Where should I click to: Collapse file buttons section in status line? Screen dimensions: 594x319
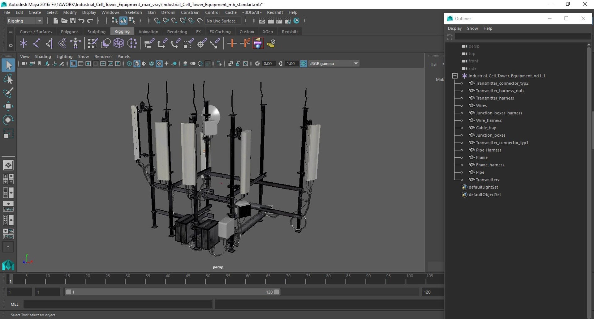pyautogui.click(x=47, y=21)
